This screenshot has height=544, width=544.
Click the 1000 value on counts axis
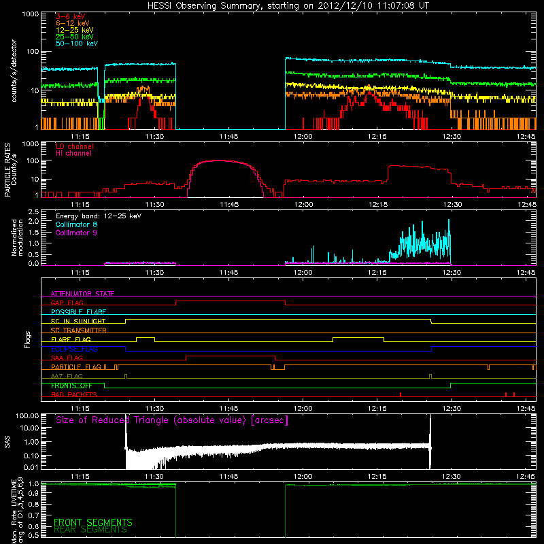coord(30,14)
